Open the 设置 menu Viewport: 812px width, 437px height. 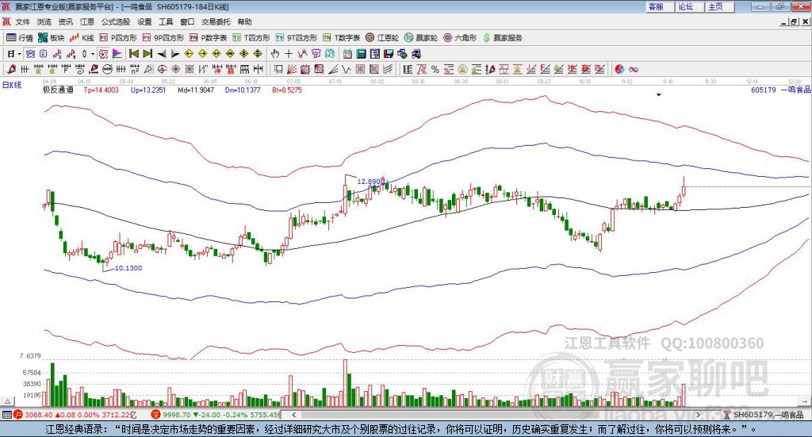(144, 21)
